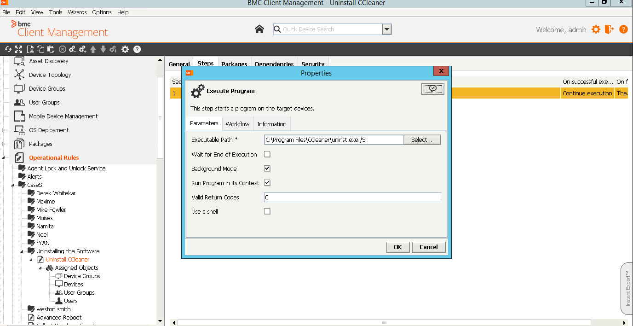The image size is (633, 326).
Task: Collapse the Assigned Objects node arrow
Action: pos(40,268)
